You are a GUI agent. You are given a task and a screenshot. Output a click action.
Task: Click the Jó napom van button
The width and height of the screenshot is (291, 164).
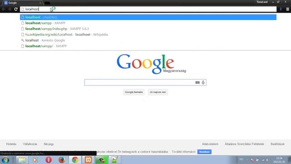[158, 92]
